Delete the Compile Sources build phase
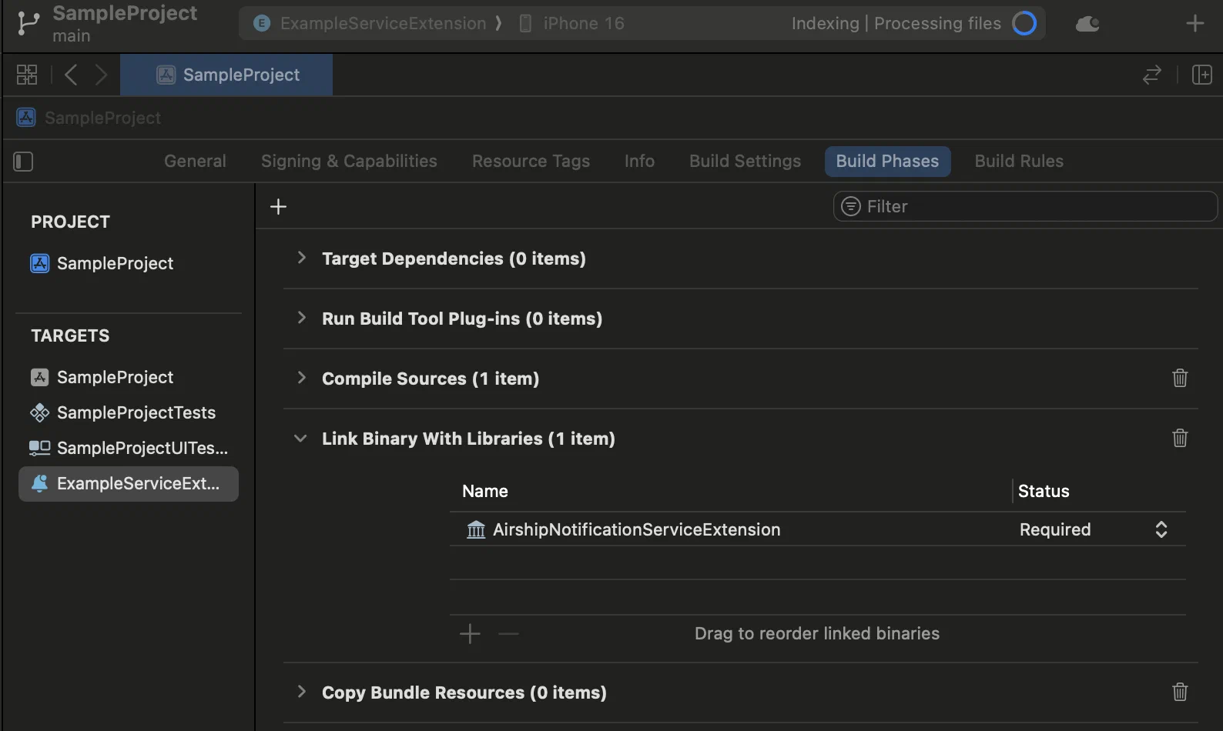Image resolution: width=1223 pixels, height=731 pixels. 1179,378
